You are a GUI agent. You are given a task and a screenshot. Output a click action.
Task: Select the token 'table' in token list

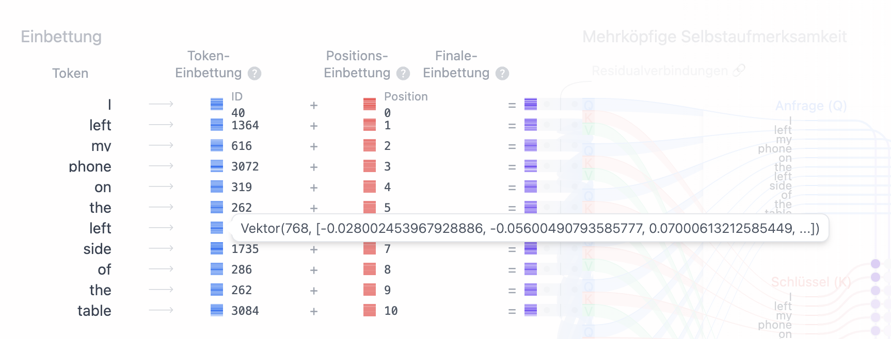[94, 311]
